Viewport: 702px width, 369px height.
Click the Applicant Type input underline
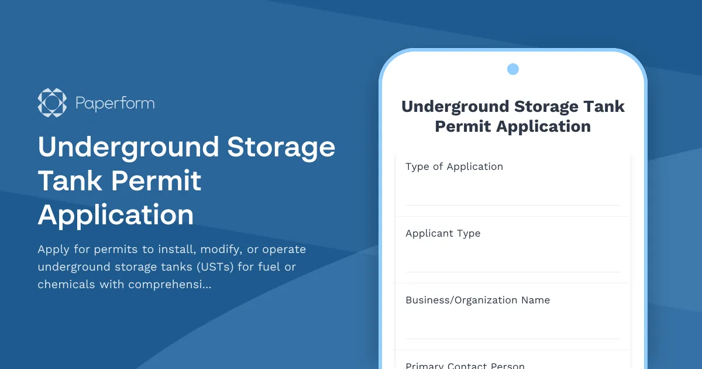tap(512, 272)
